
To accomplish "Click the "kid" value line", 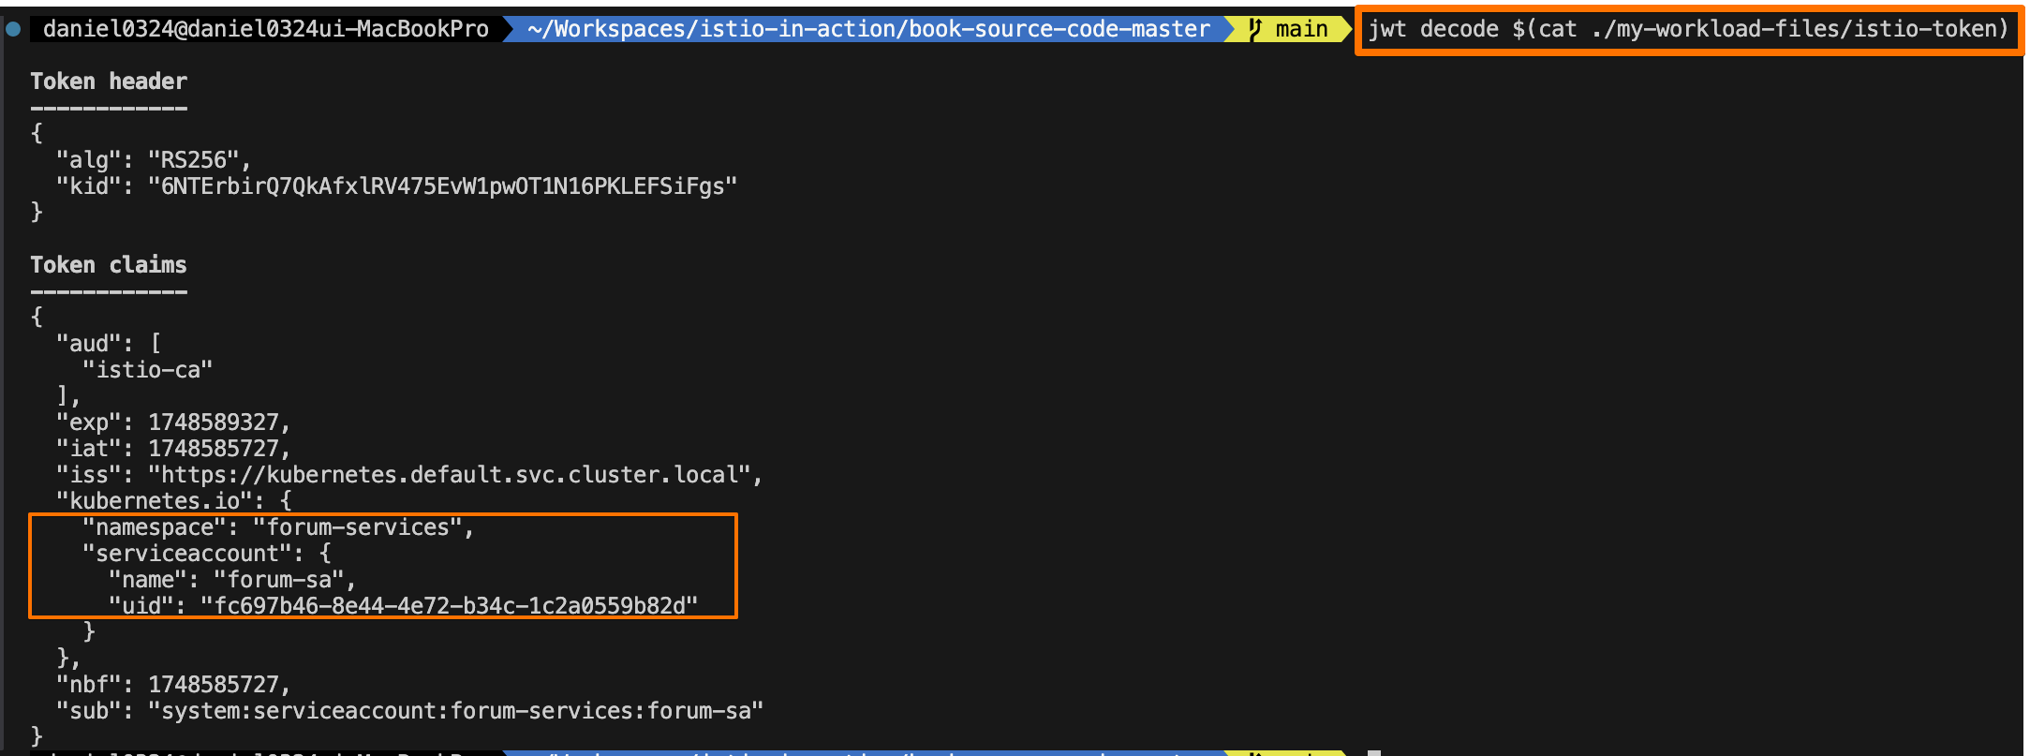I will click(x=397, y=186).
